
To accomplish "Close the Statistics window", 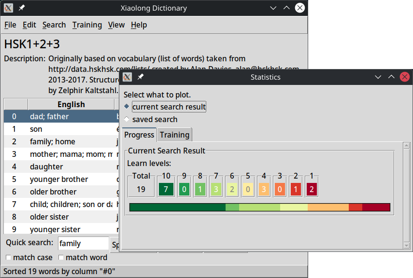I will (405, 77).
